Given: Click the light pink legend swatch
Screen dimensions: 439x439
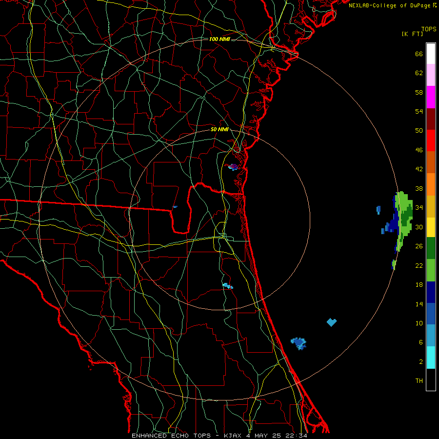Looking at the screenshot, I should click(431, 75).
